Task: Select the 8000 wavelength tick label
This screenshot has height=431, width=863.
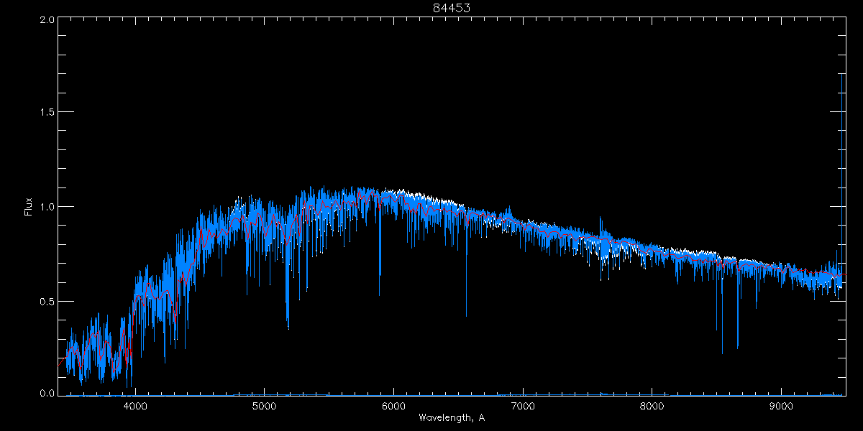Action: [652, 405]
